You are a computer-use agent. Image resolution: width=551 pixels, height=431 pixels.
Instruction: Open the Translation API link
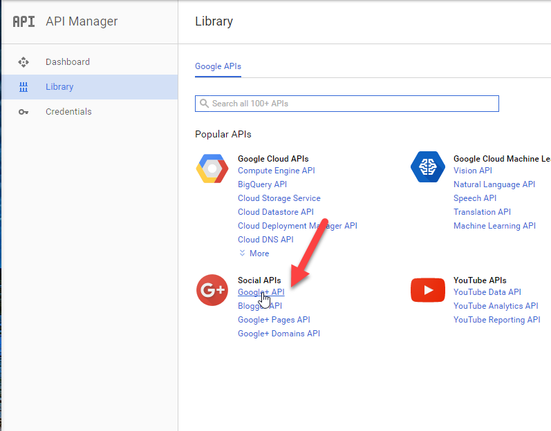pyautogui.click(x=482, y=212)
